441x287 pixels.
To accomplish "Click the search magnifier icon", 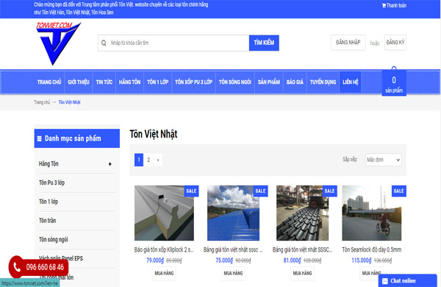I will [x=104, y=43].
